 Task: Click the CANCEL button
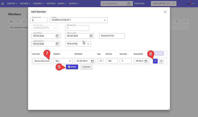click(x=86, y=67)
